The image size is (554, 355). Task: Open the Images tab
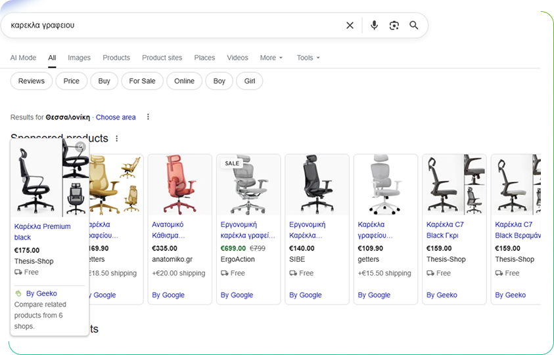click(79, 58)
